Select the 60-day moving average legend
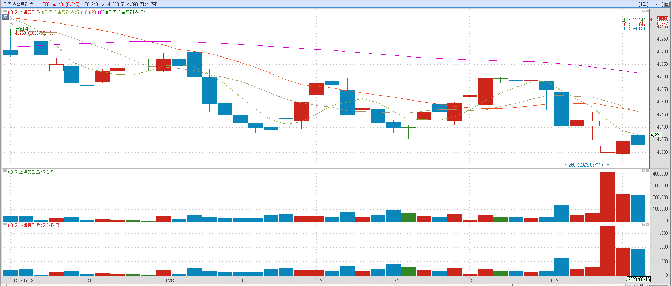Screen dimensions: 672x286 click(102, 12)
